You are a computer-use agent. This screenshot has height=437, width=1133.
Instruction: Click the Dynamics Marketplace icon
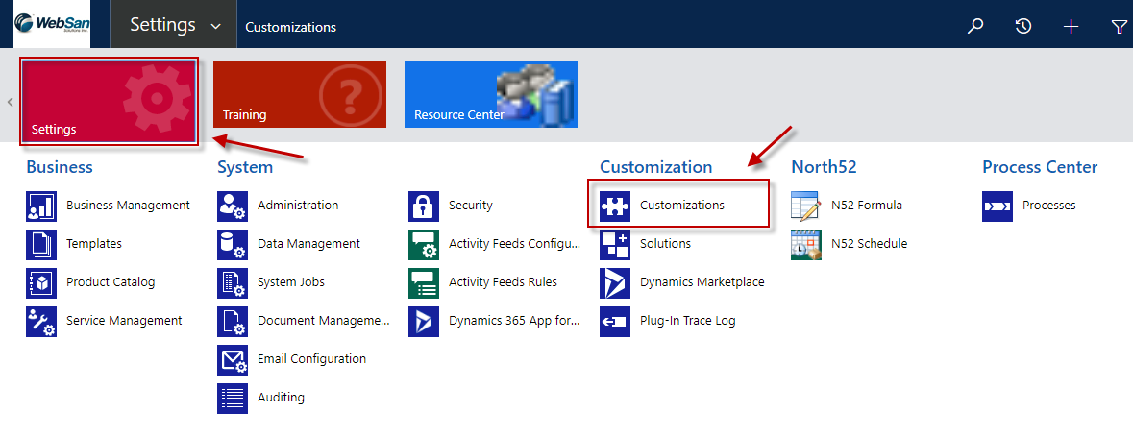pyautogui.click(x=615, y=282)
